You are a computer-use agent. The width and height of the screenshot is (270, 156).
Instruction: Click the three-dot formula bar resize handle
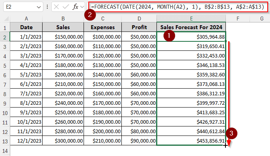pos(47,7)
